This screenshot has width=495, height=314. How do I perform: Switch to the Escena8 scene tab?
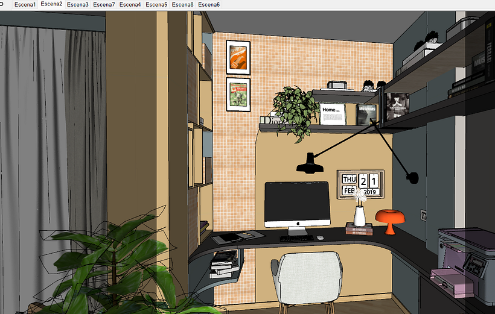[x=182, y=4]
